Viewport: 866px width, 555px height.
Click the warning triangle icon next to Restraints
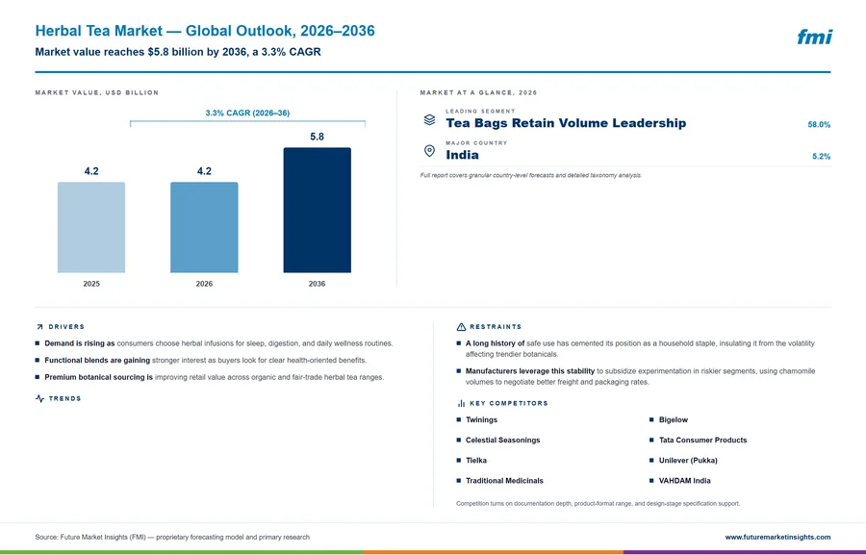[461, 327]
